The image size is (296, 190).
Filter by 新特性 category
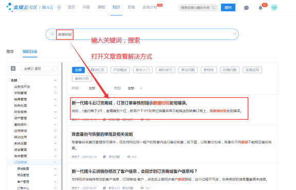(209, 70)
